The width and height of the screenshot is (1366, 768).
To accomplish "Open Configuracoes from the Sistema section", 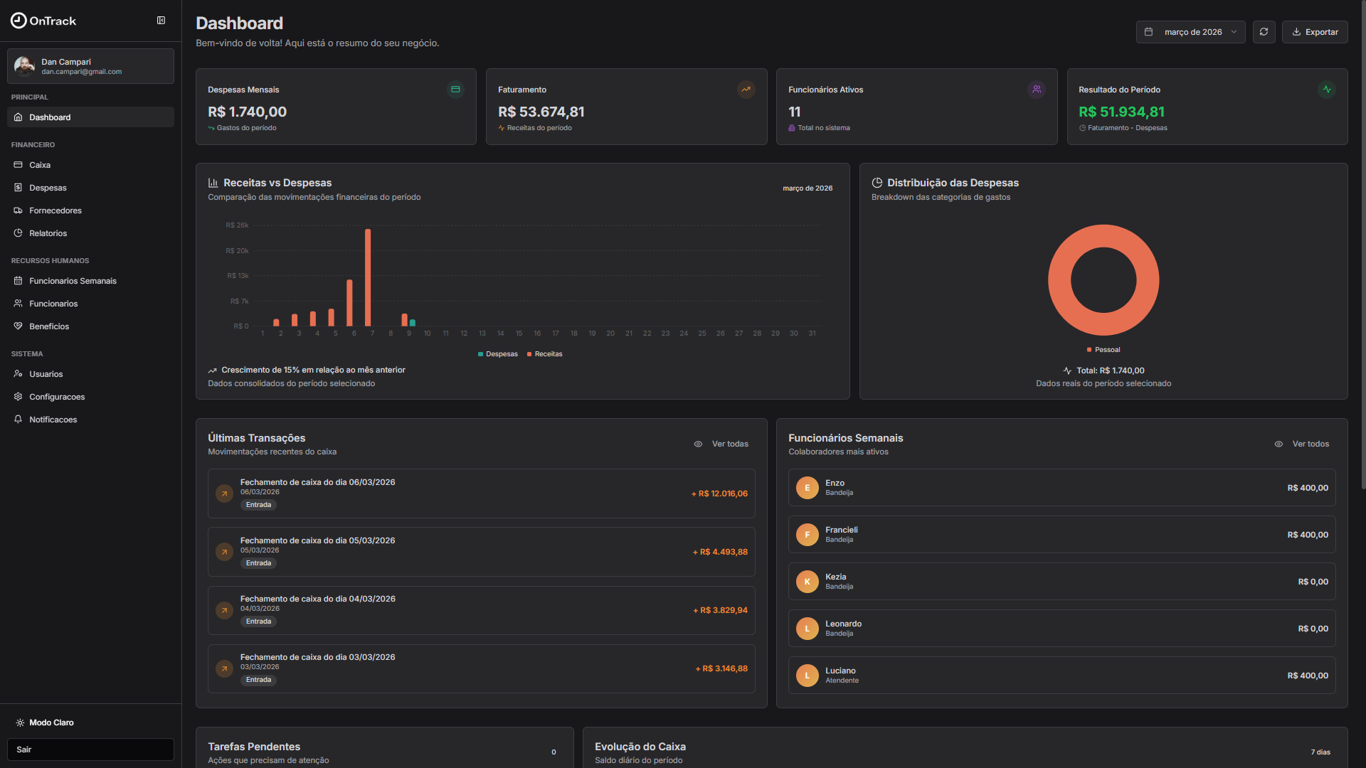I will [x=57, y=397].
